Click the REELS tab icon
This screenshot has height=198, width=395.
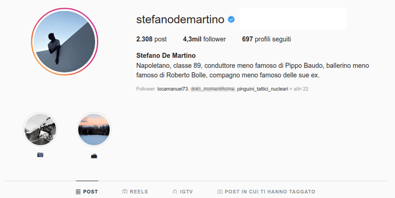(x=125, y=191)
